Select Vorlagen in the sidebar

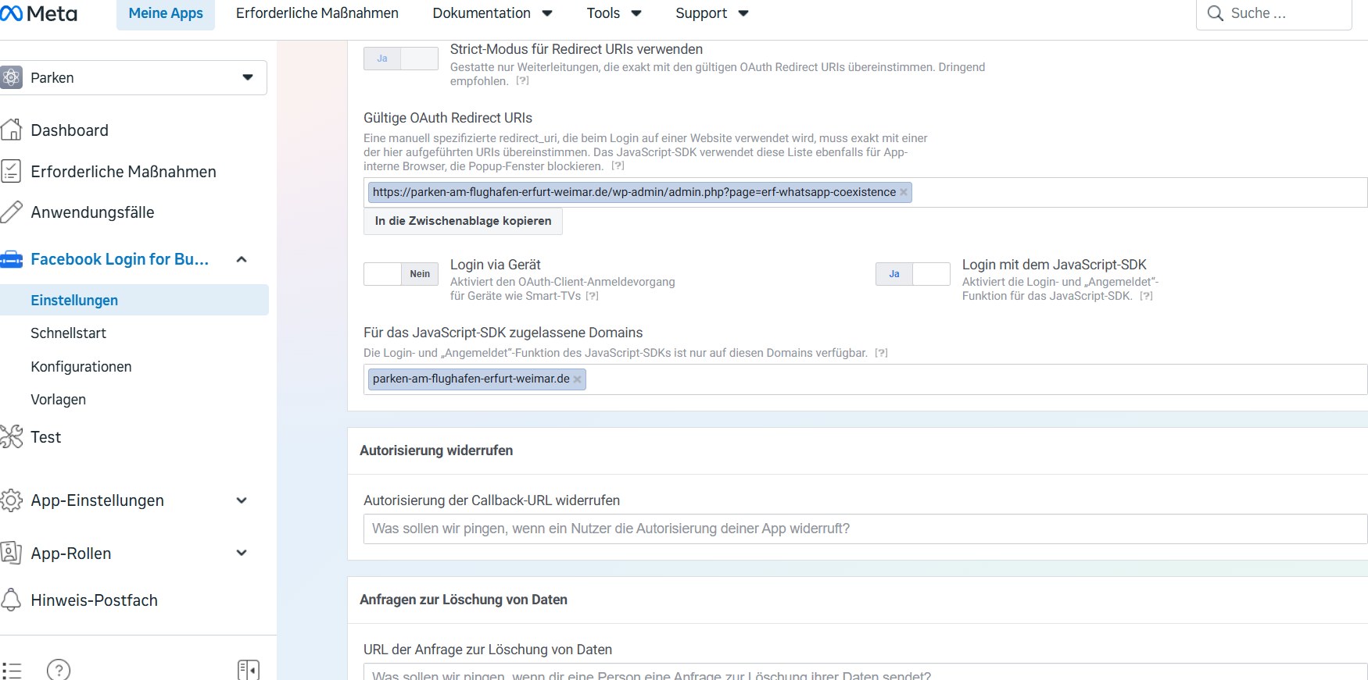(x=59, y=400)
